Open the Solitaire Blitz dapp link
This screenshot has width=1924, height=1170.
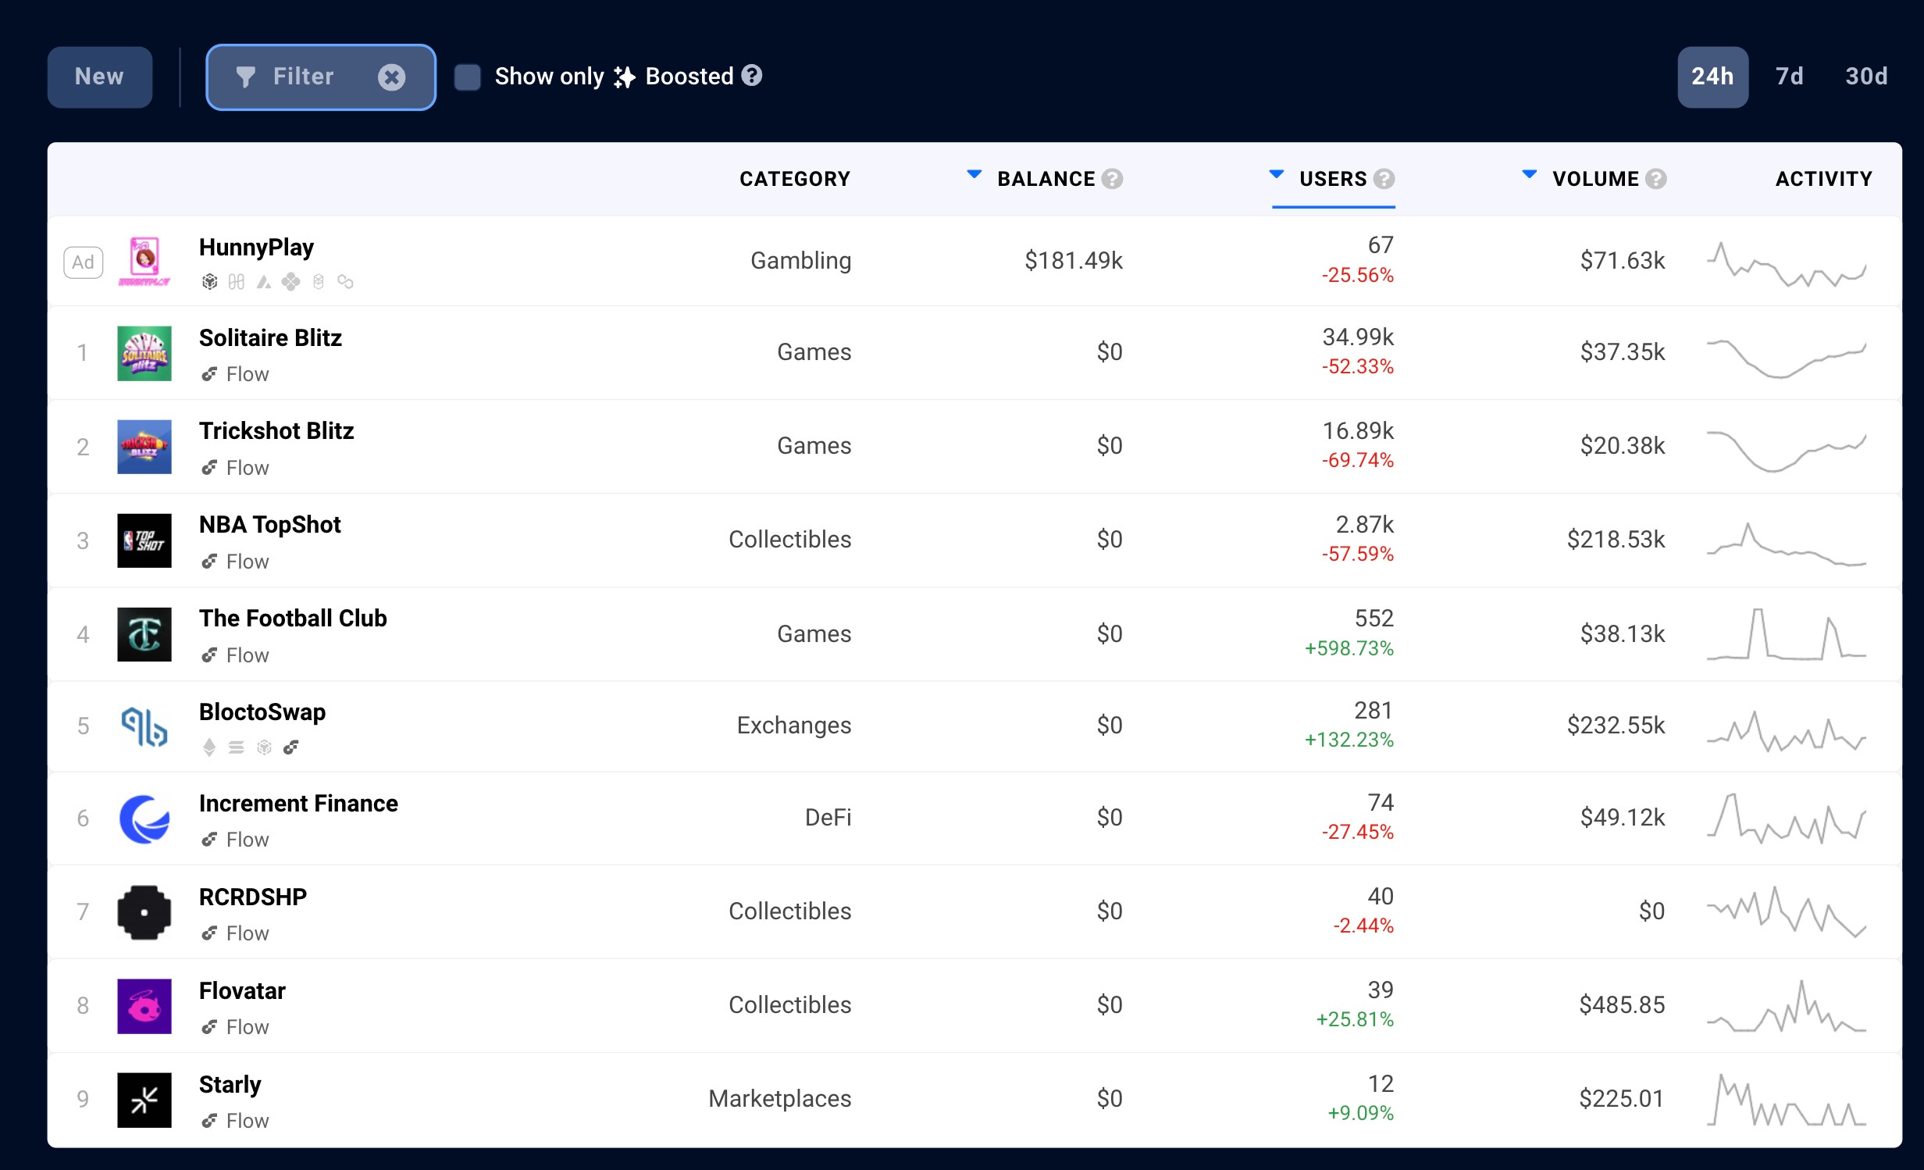[x=270, y=337]
